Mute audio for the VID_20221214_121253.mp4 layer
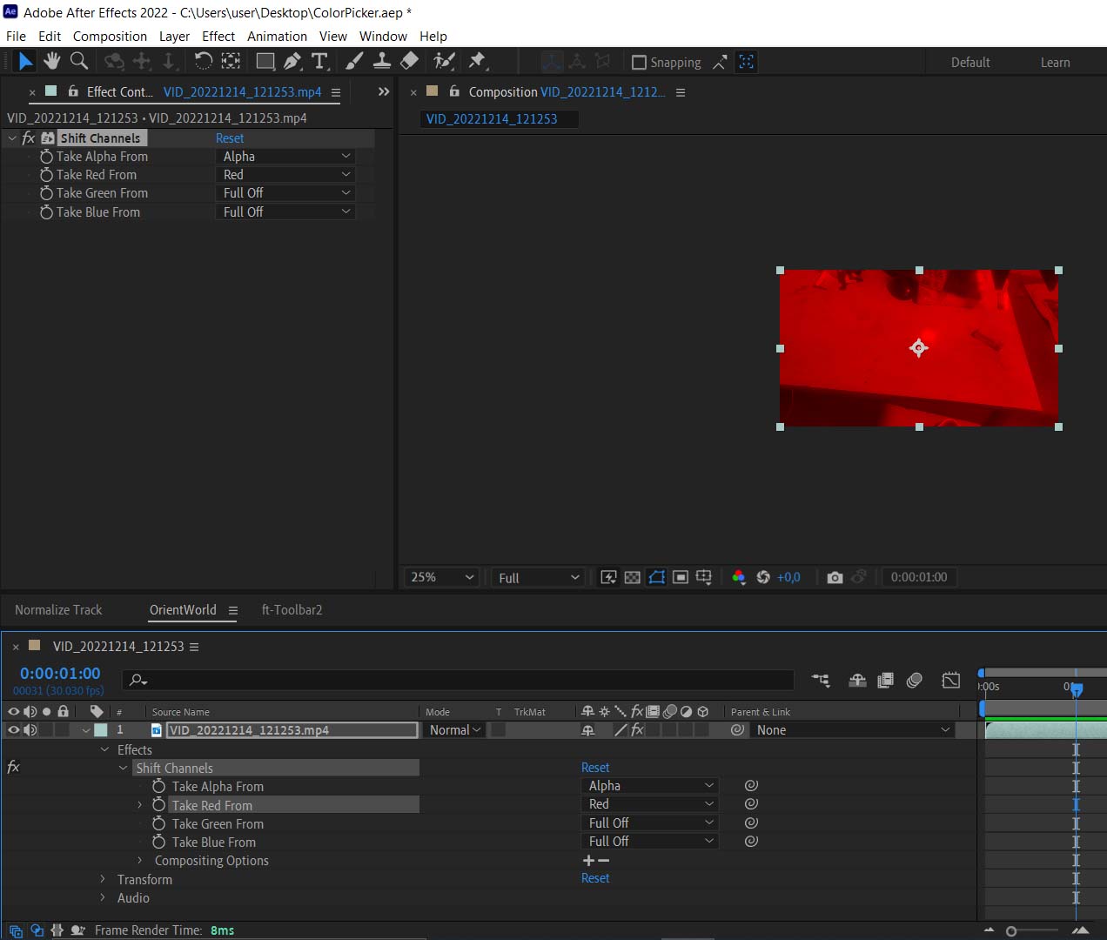The width and height of the screenshot is (1107, 940). 29,729
